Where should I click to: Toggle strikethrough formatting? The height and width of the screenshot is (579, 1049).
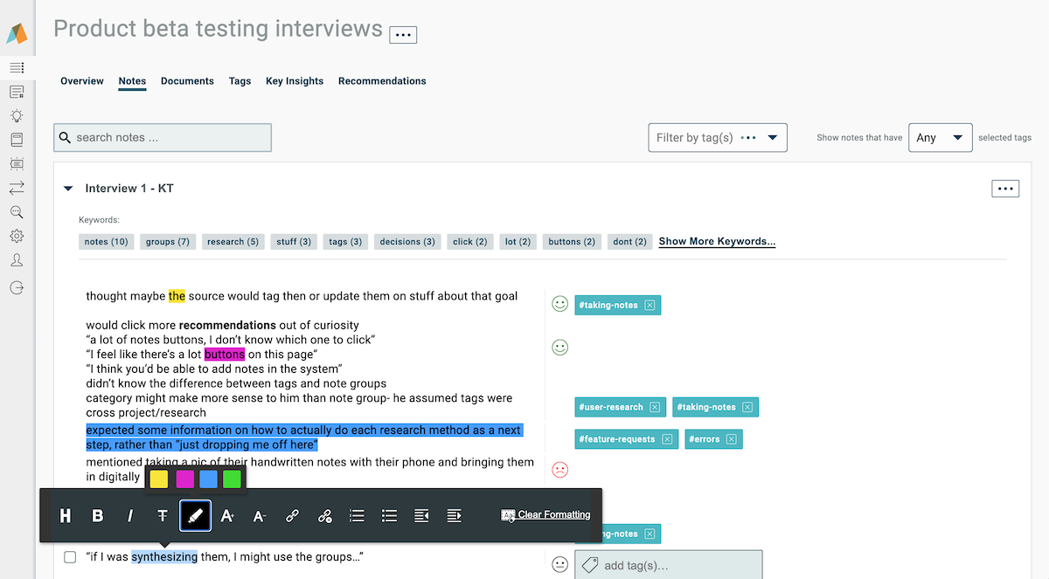point(163,516)
